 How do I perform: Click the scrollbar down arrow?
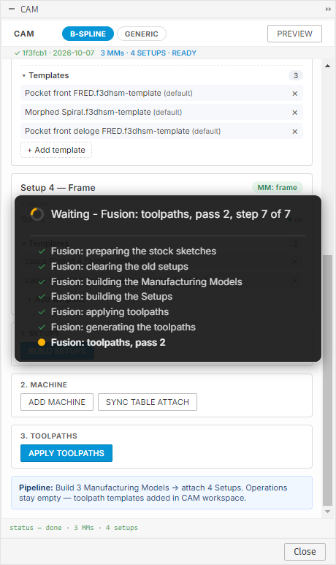327,512
